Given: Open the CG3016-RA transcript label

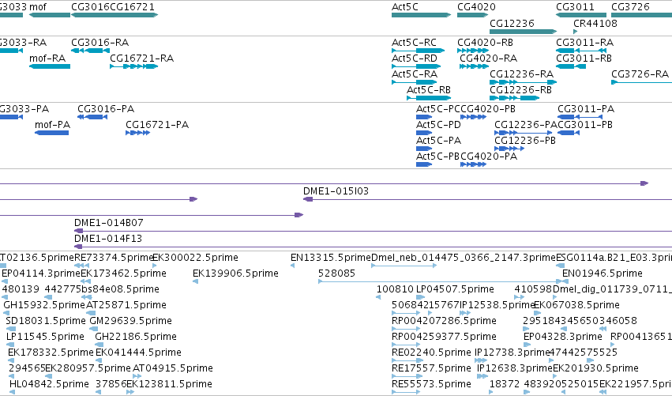Looking at the screenshot, I should point(99,43).
